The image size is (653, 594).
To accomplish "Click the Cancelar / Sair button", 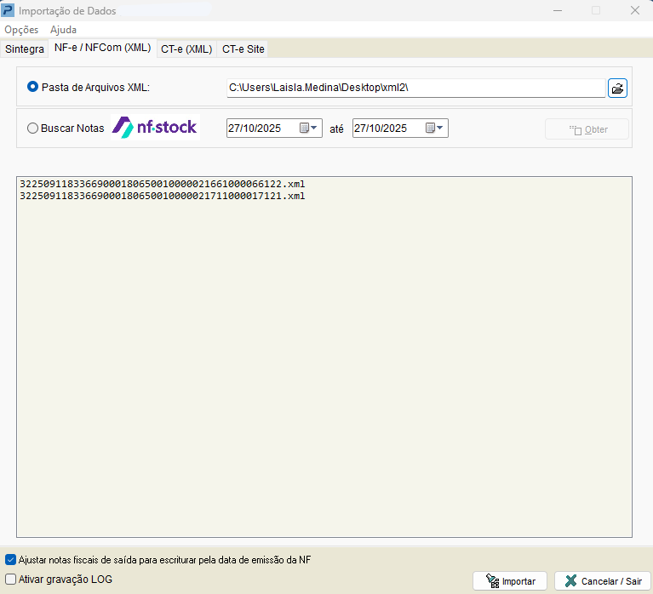I will [x=603, y=581].
